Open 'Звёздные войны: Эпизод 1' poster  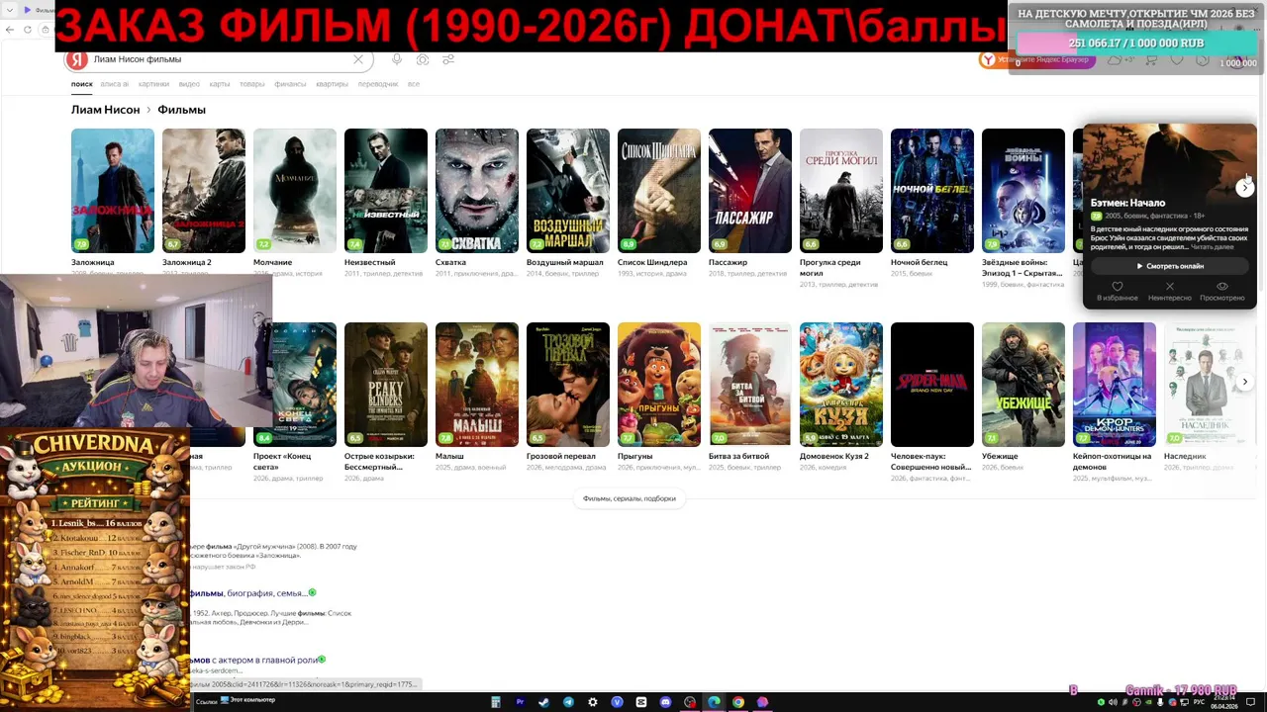[1023, 191]
